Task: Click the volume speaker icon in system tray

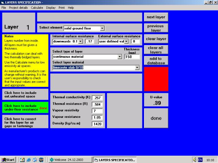Action: coord(194,160)
